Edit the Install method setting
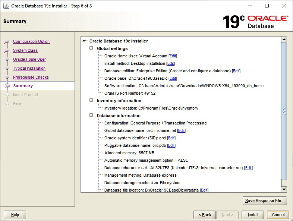The image size is (293, 221). (x=170, y=63)
